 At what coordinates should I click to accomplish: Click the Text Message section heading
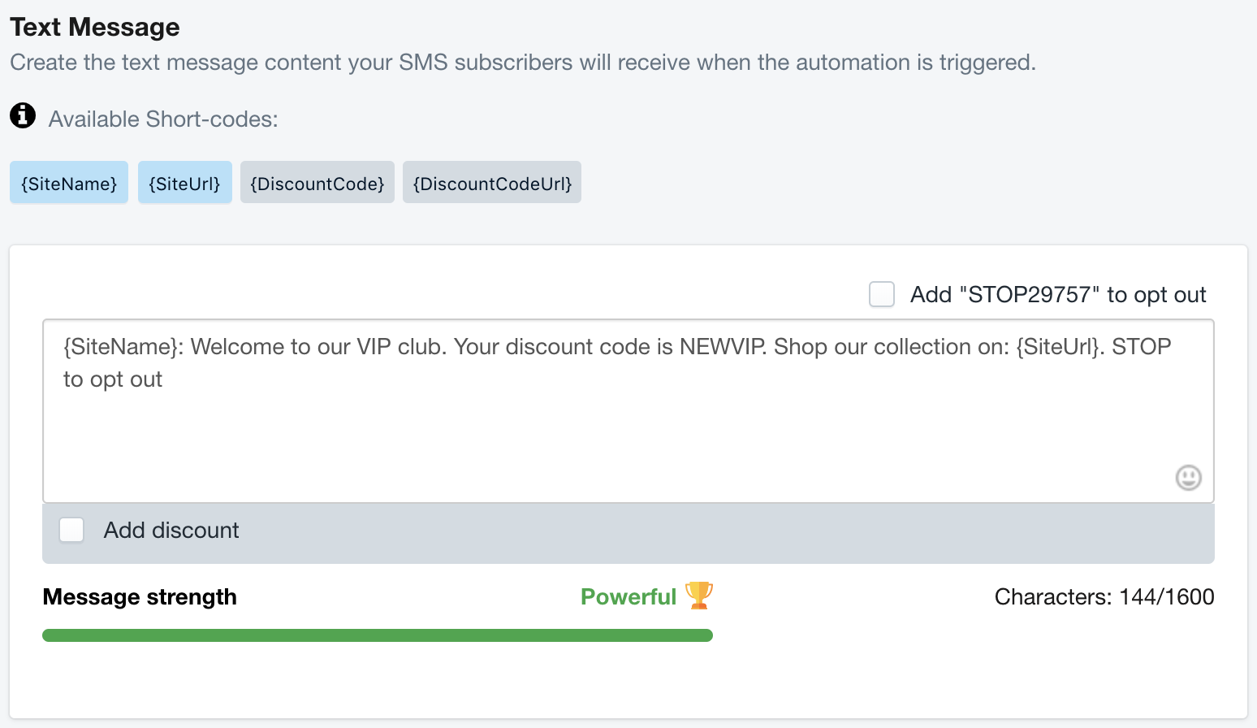click(x=95, y=27)
